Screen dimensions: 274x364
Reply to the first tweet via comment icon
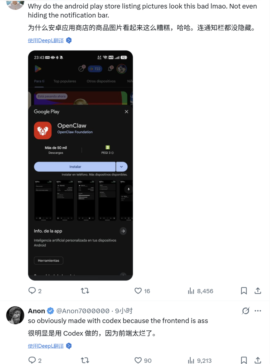[x=32, y=291]
